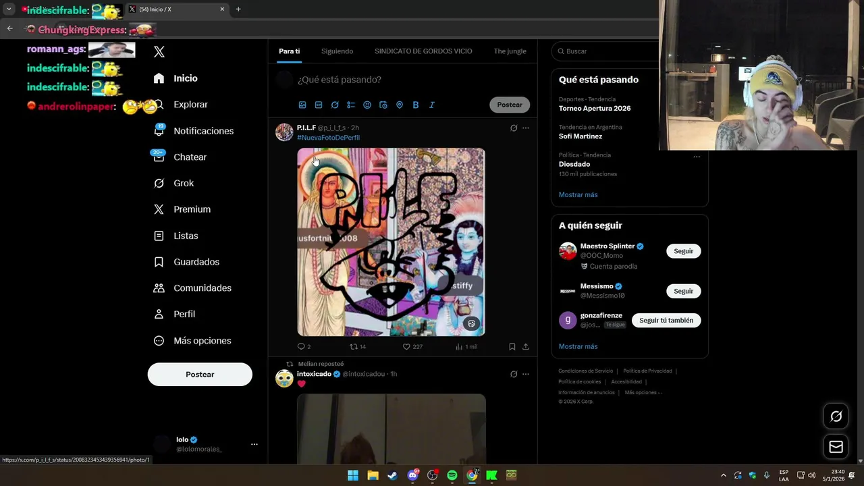Open more options for Diosdado trend

(x=697, y=157)
